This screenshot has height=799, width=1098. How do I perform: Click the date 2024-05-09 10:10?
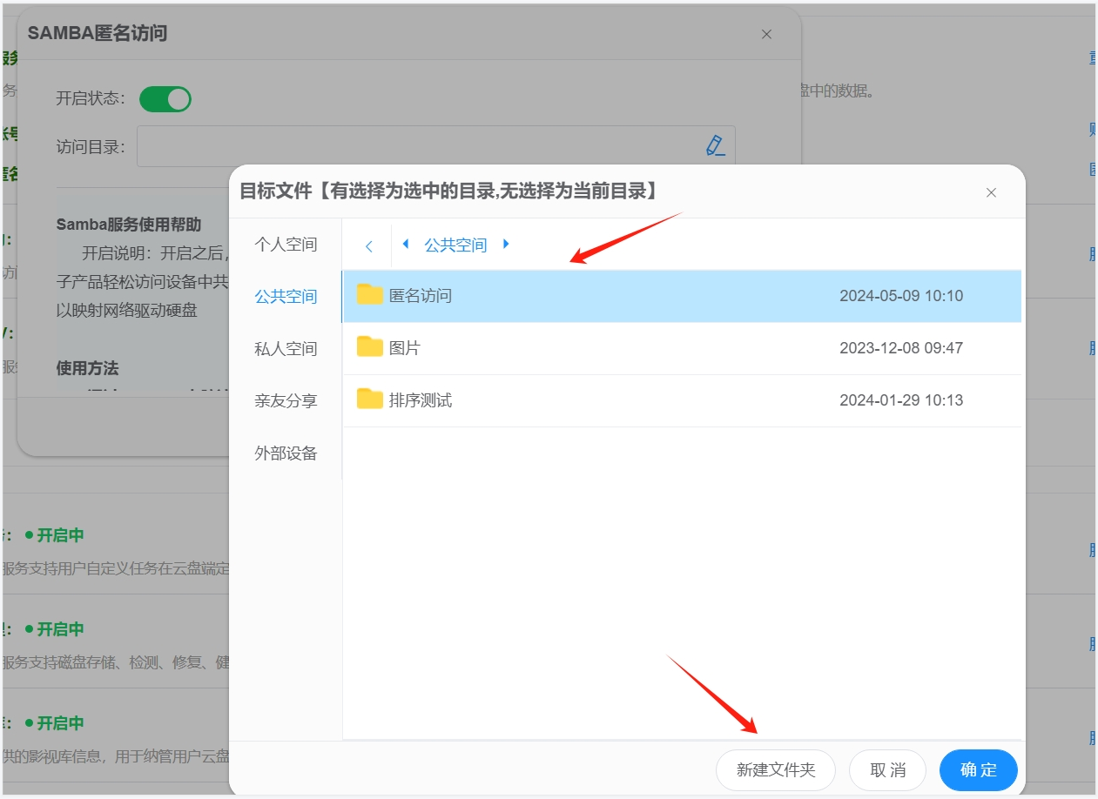(x=901, y=296)
